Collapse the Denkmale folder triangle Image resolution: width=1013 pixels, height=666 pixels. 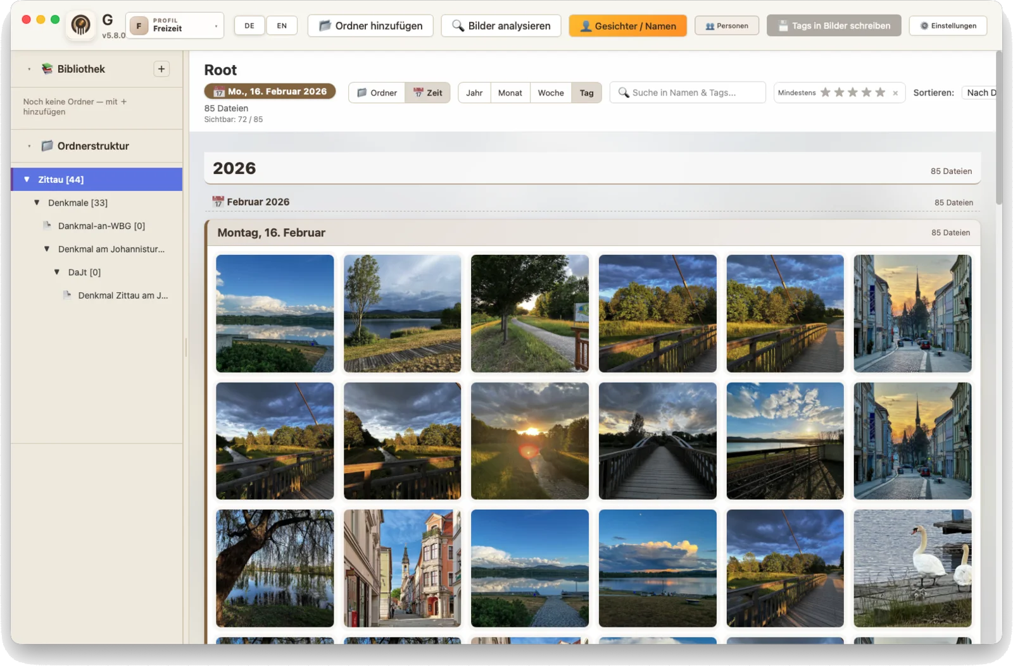coord(37,202)
